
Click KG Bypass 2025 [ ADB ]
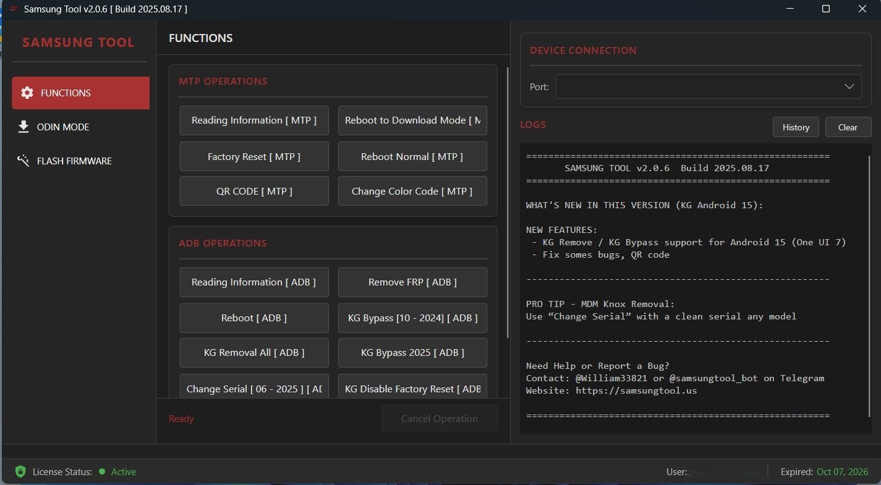click(x=412, y=352)
